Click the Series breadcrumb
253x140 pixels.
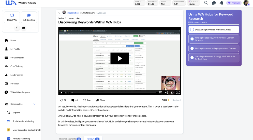pyautogui.click(x=61, y=18)
